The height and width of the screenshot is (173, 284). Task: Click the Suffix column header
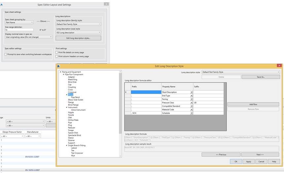(x=208, y=87)
